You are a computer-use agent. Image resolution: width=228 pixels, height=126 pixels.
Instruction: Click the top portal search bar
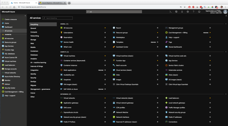coord(114,12)
